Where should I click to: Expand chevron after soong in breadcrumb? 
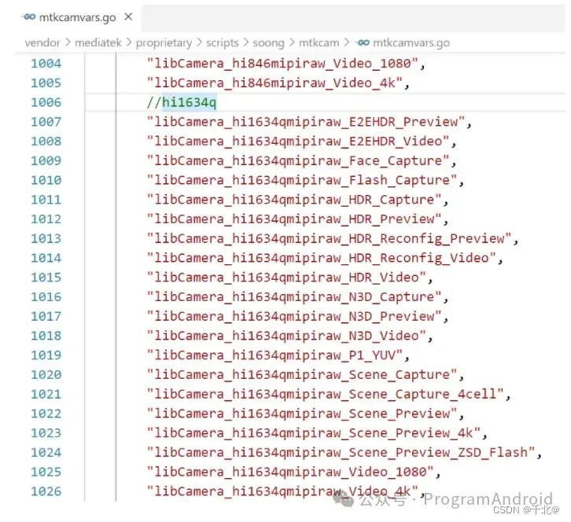[x=292, y=42]
